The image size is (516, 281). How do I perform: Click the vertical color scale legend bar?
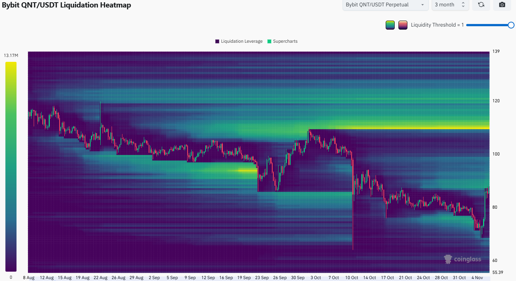11,166
